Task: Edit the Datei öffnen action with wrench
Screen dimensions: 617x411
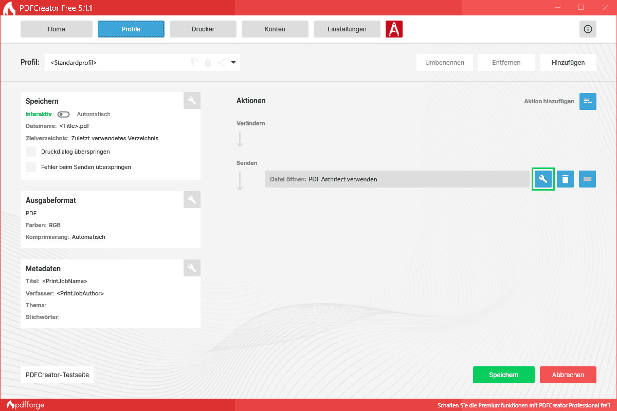Action: point(543,179)
